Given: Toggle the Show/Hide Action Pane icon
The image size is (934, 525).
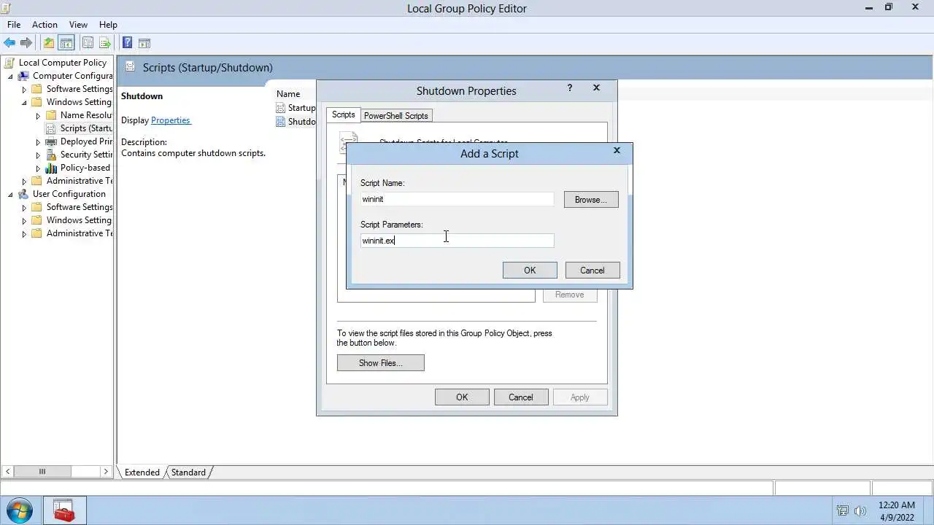Looking at the screenshot, I should click(x=144, y=43).
